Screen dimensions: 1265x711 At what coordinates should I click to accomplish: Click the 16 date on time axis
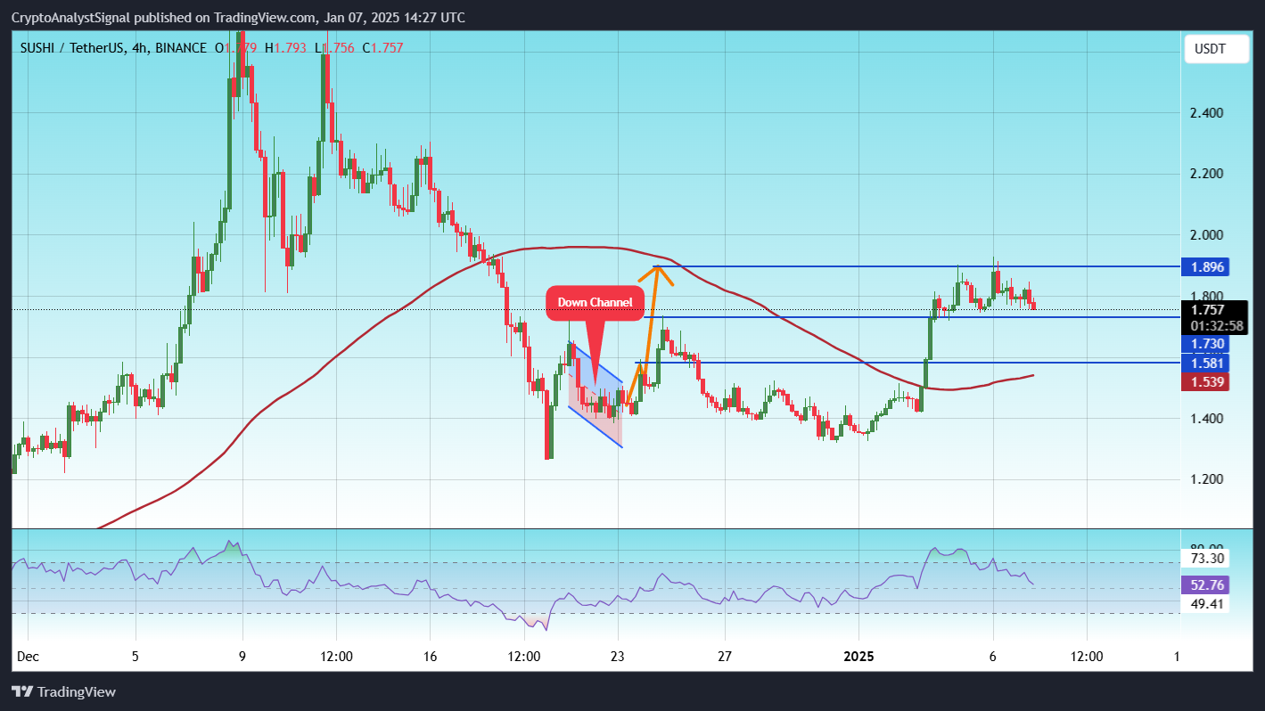coord(430,657)
